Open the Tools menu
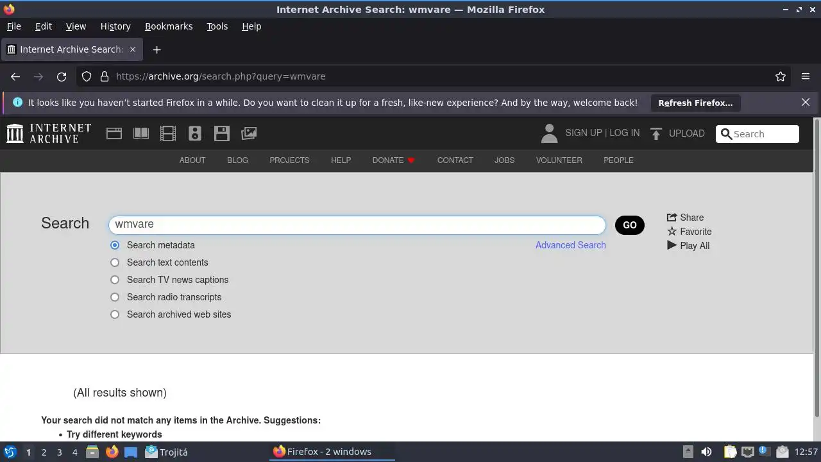Viewport: 821px width, 462px height. [x=217, y=26]
